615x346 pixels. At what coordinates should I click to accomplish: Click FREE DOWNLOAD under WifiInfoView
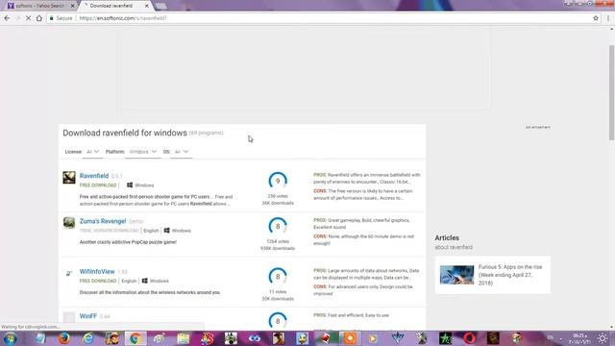point(98,281)
